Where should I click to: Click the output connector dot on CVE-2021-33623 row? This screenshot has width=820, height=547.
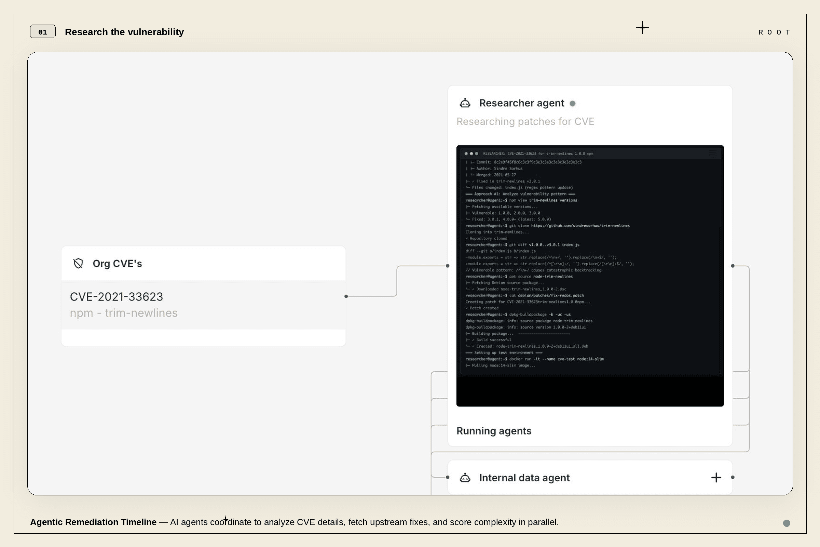tap(346, 296)
